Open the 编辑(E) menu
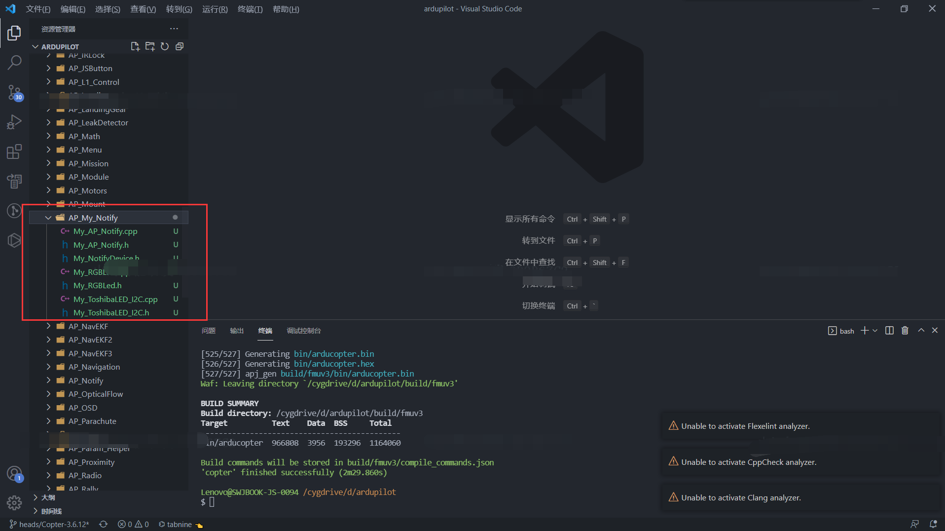 tap(73, 9)
